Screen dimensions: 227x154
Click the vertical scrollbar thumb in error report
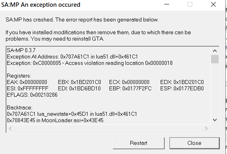click(x=215, y=59)
